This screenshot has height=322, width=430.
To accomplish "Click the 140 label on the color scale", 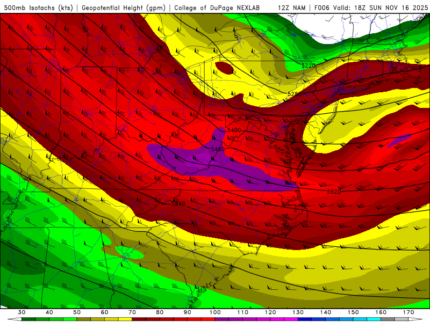I will click(x=326, y=312).
